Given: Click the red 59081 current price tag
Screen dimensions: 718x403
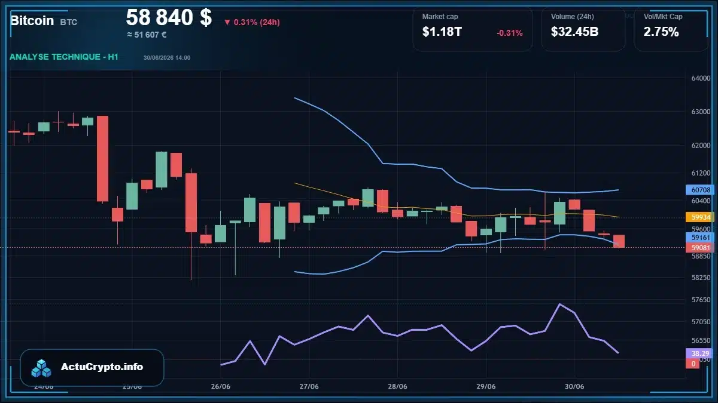Looking at the screenshot, I should tap(701, 247).
